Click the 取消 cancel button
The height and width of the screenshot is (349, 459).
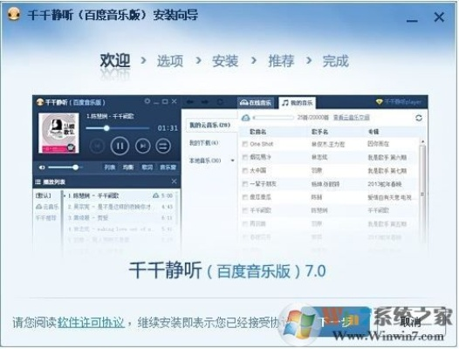coord(410,322)
